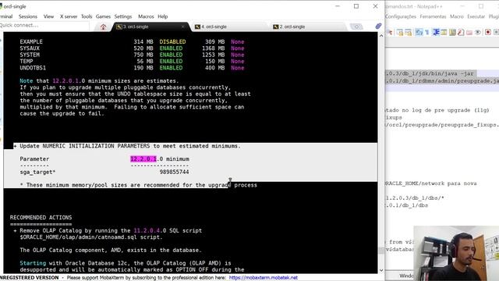Click the terminal scrollbar down arrow

coord(381,270)
